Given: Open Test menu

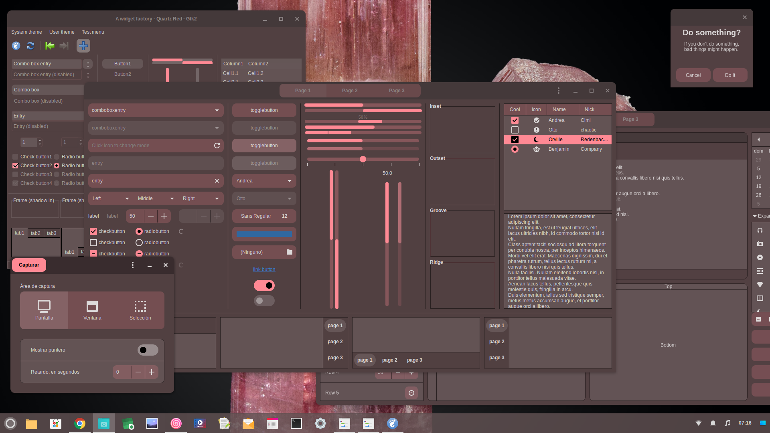Looking at the screenshot, I should pos(93,32).
